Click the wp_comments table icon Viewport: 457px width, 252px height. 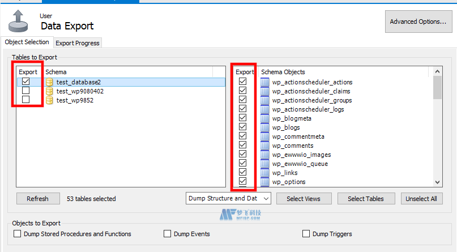point(264,146)
